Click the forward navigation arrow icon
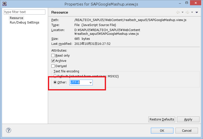203x139 pixels. point(187,12)
